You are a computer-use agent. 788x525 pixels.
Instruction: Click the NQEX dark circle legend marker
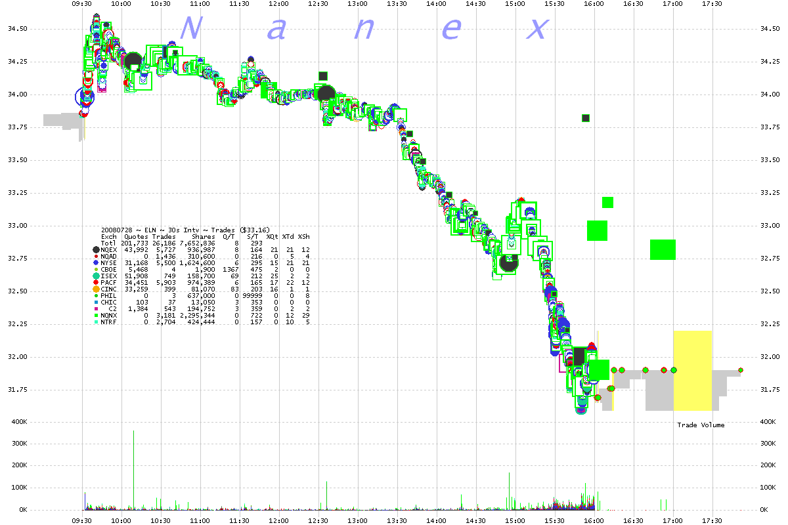(x=96, y=250)
